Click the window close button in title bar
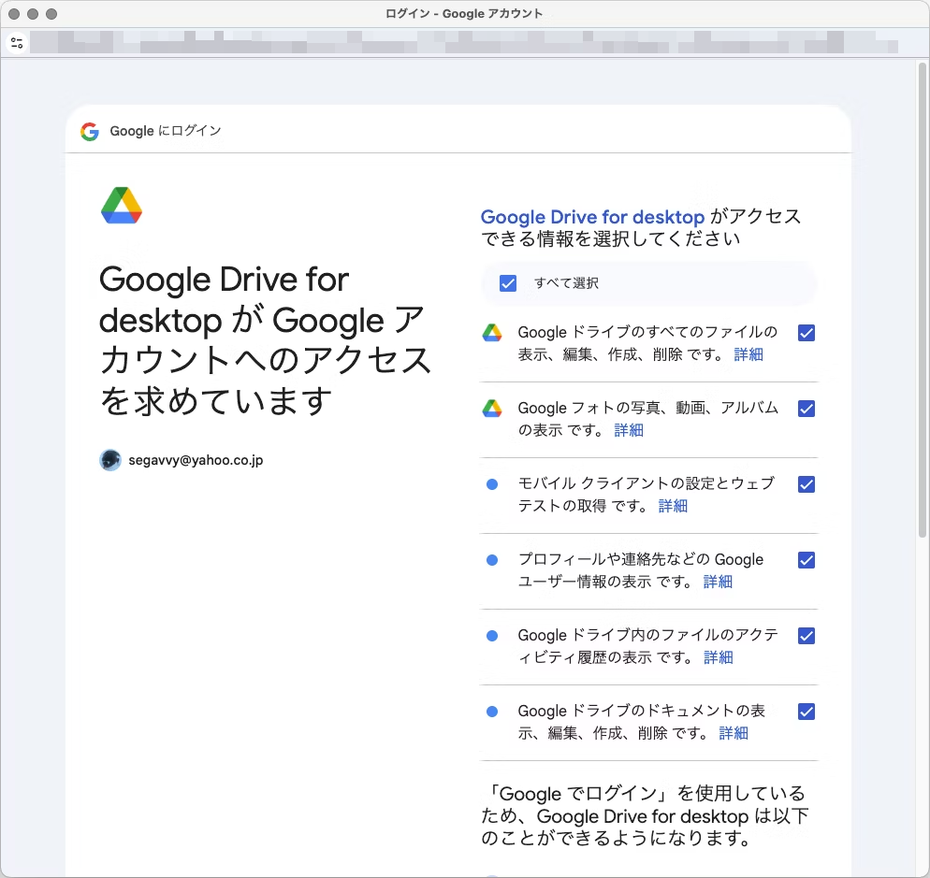 [x=14, y=14]
